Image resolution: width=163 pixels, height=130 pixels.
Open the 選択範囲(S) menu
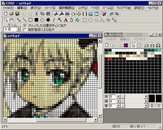(67, 8)
